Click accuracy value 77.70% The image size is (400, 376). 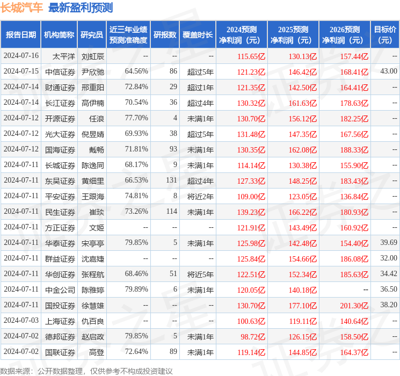pyautogui.click(x=136, y=118)
